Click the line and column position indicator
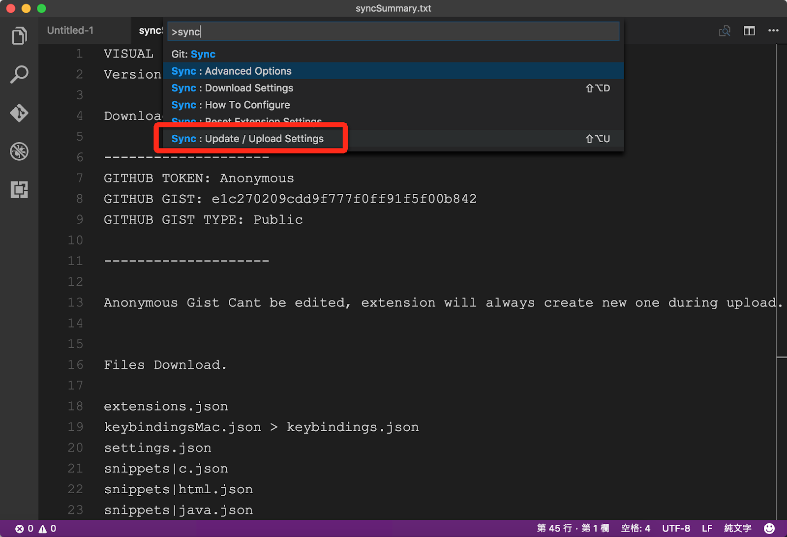Image resolution: width=787 pixels, height=537 pixels. [573, 529]
